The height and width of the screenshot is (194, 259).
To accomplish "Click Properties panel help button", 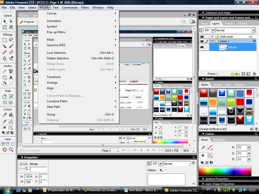I will click(x=193, y=163).
